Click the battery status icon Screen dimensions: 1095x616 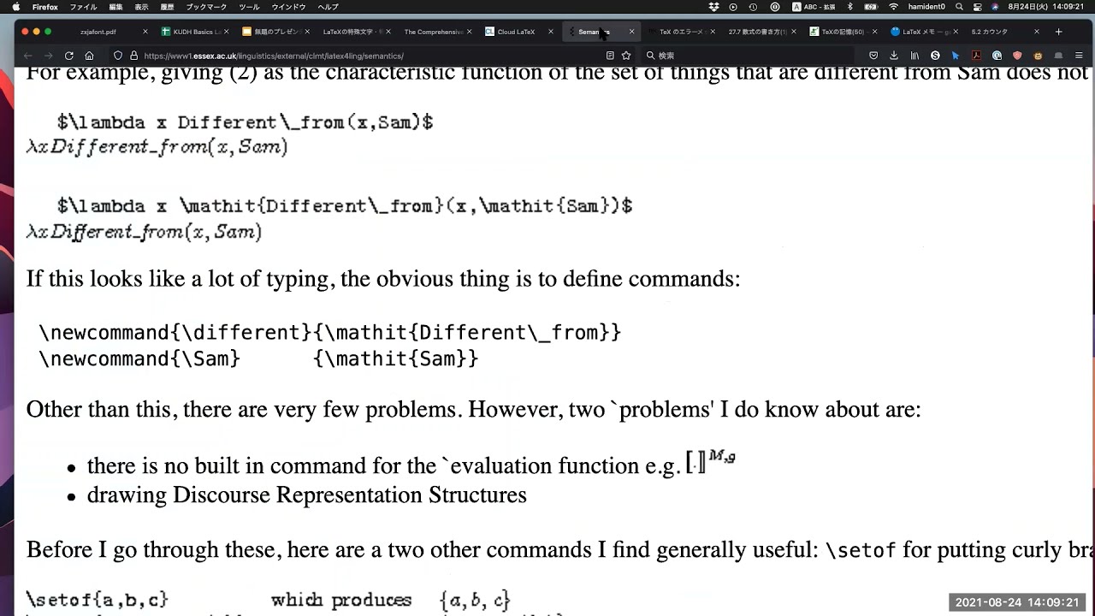(873, 7)
